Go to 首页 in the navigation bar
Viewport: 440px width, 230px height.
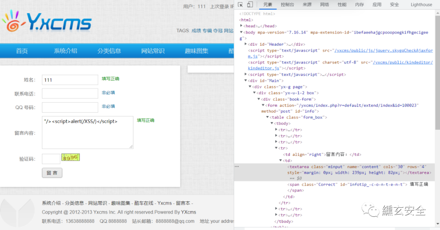pos(22,51)
